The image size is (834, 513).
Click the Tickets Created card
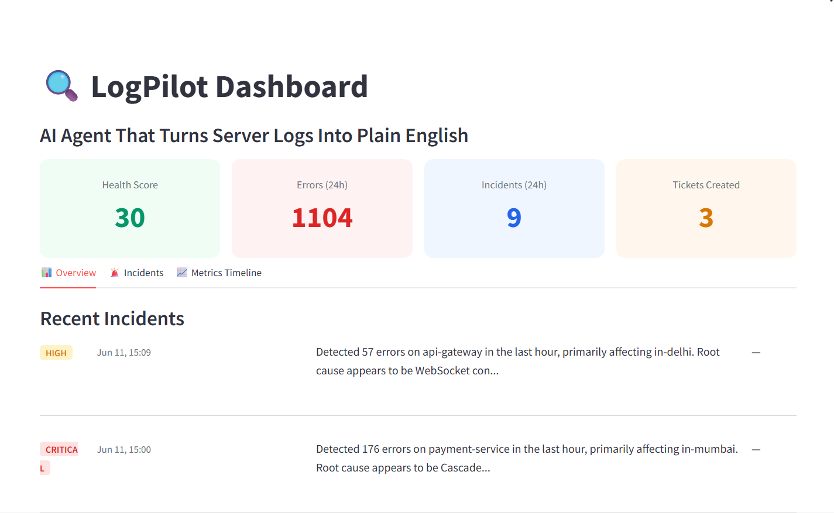[x=706, y=208]
